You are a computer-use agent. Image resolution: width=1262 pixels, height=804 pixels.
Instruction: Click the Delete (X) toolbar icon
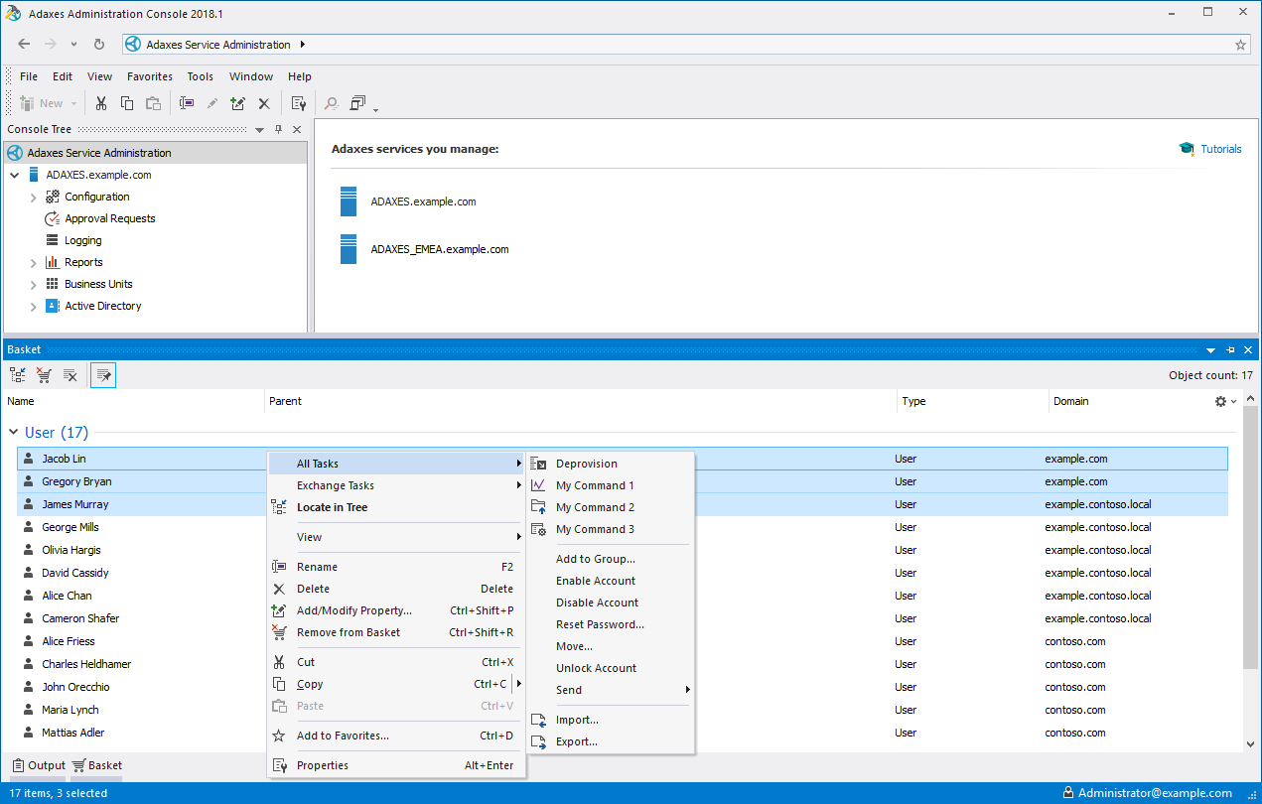[263, 102]
